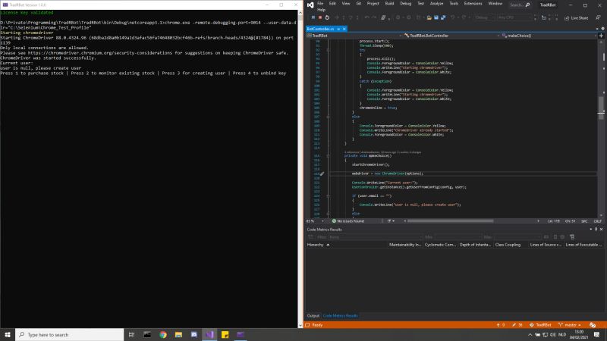
Task: Open the Edit menu
Action: point(332,4)
